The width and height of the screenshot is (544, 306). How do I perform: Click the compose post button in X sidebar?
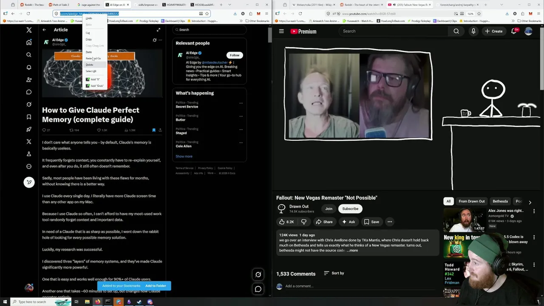(29, 182)
